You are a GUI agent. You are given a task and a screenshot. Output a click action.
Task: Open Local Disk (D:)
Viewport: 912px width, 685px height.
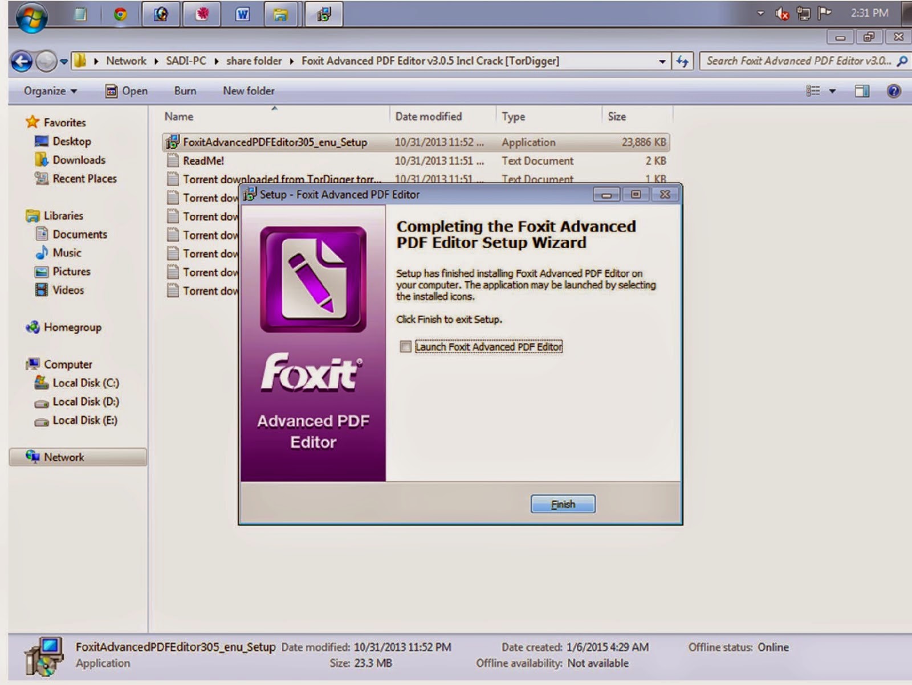coord(85,401)
